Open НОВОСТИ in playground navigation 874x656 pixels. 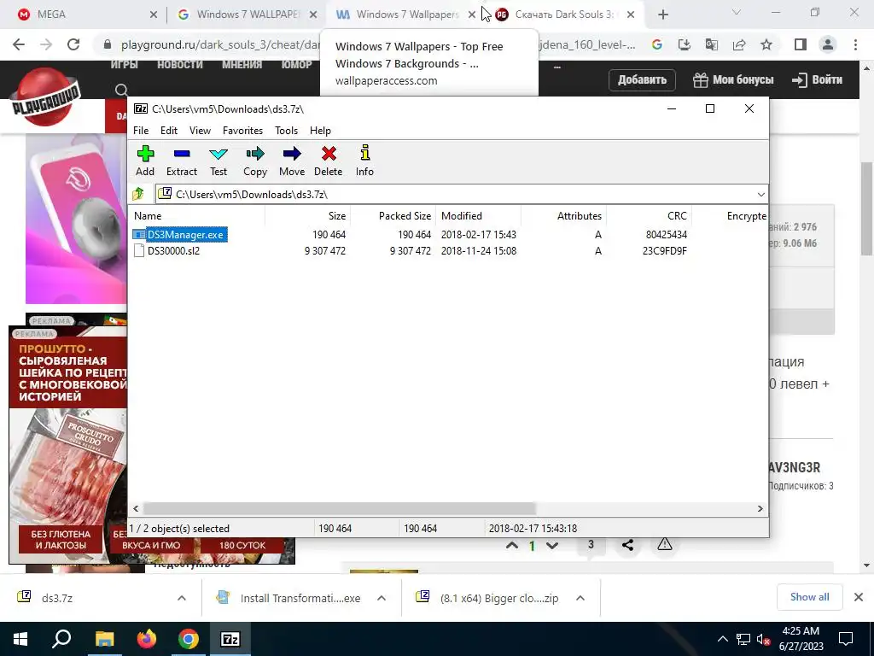180,65
